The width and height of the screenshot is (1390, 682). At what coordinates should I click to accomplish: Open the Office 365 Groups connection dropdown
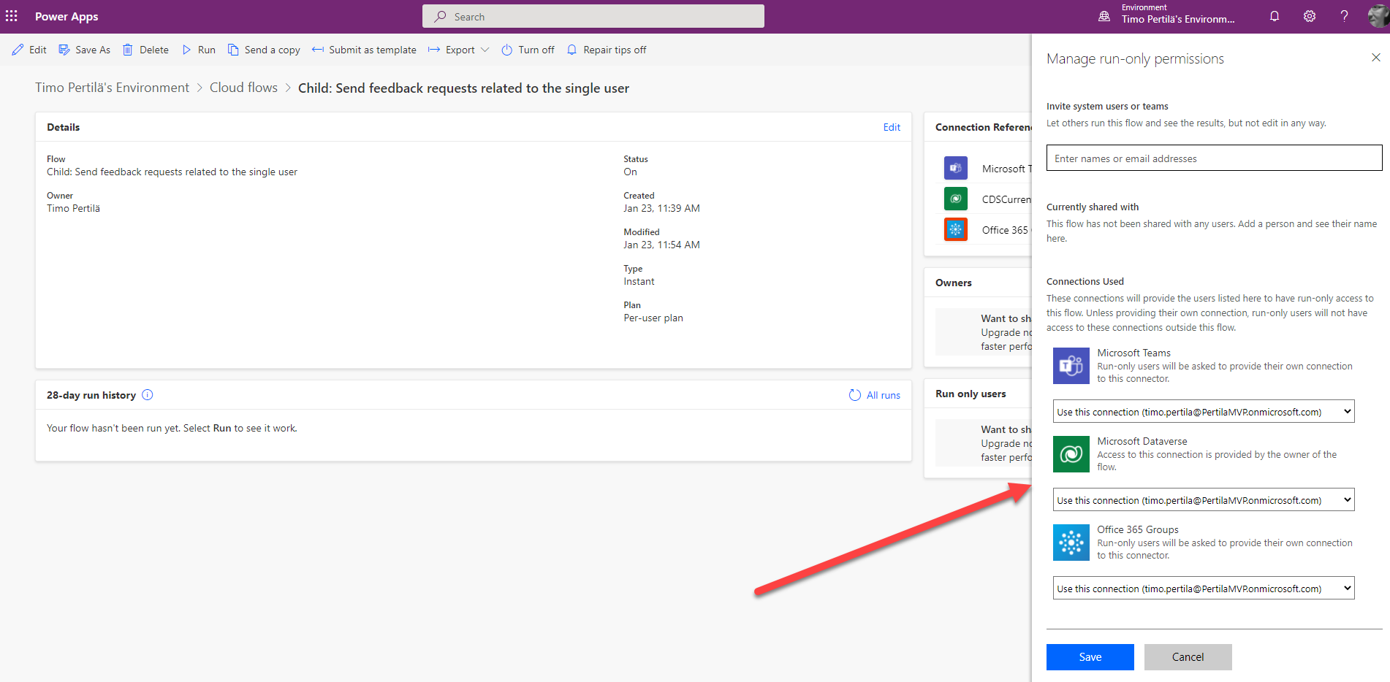click(1203, 589)
